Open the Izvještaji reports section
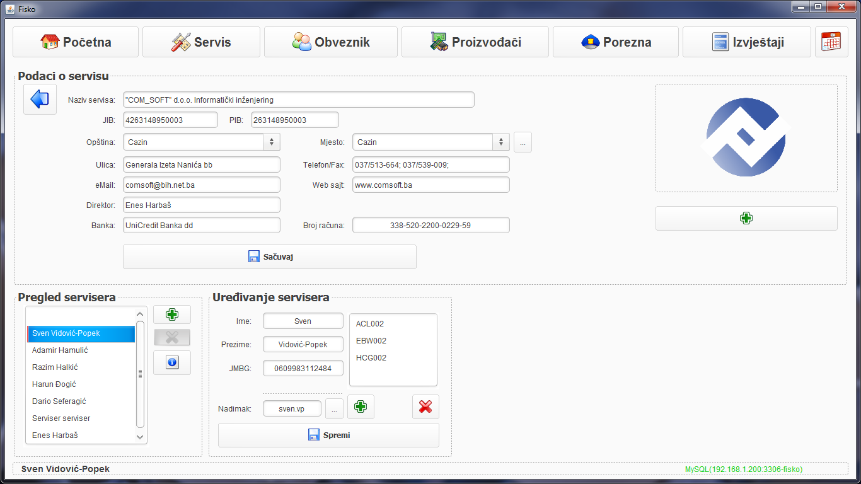This screenshot has width=861, height=484. (x=747, y=42)
